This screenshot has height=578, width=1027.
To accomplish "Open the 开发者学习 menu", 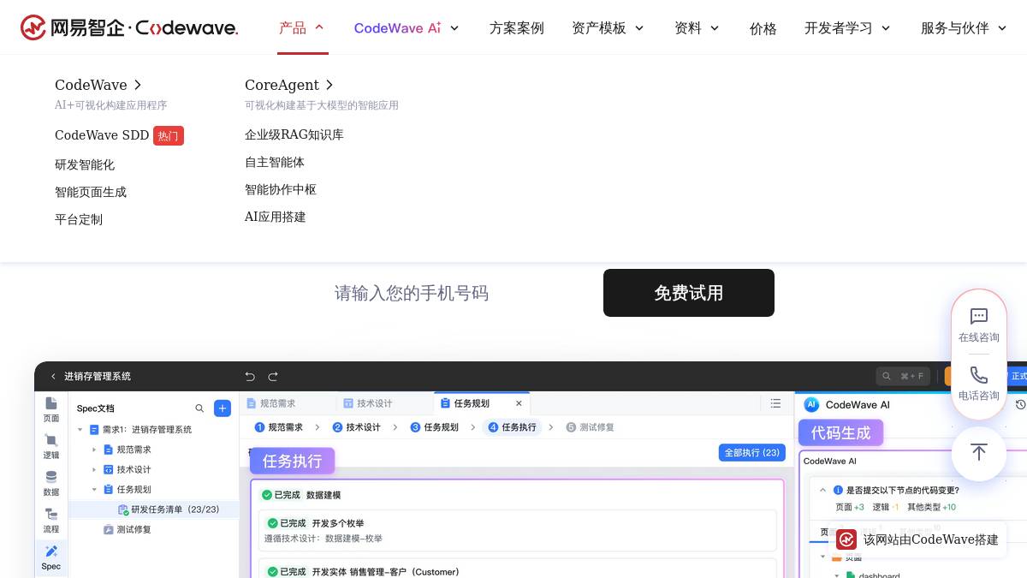I will point(838,28).
